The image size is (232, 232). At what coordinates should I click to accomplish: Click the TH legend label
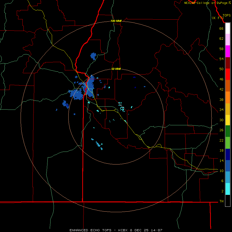pos(221,201)
